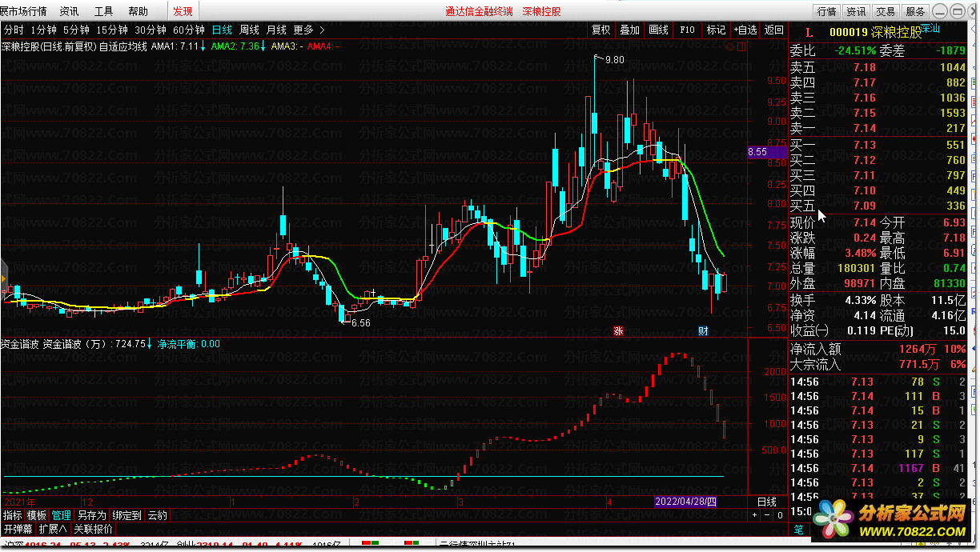Image resolution: width=980 pixels, height=552 pixels.
Task: Add stock via +自选 button
Action: pos(745,30)
